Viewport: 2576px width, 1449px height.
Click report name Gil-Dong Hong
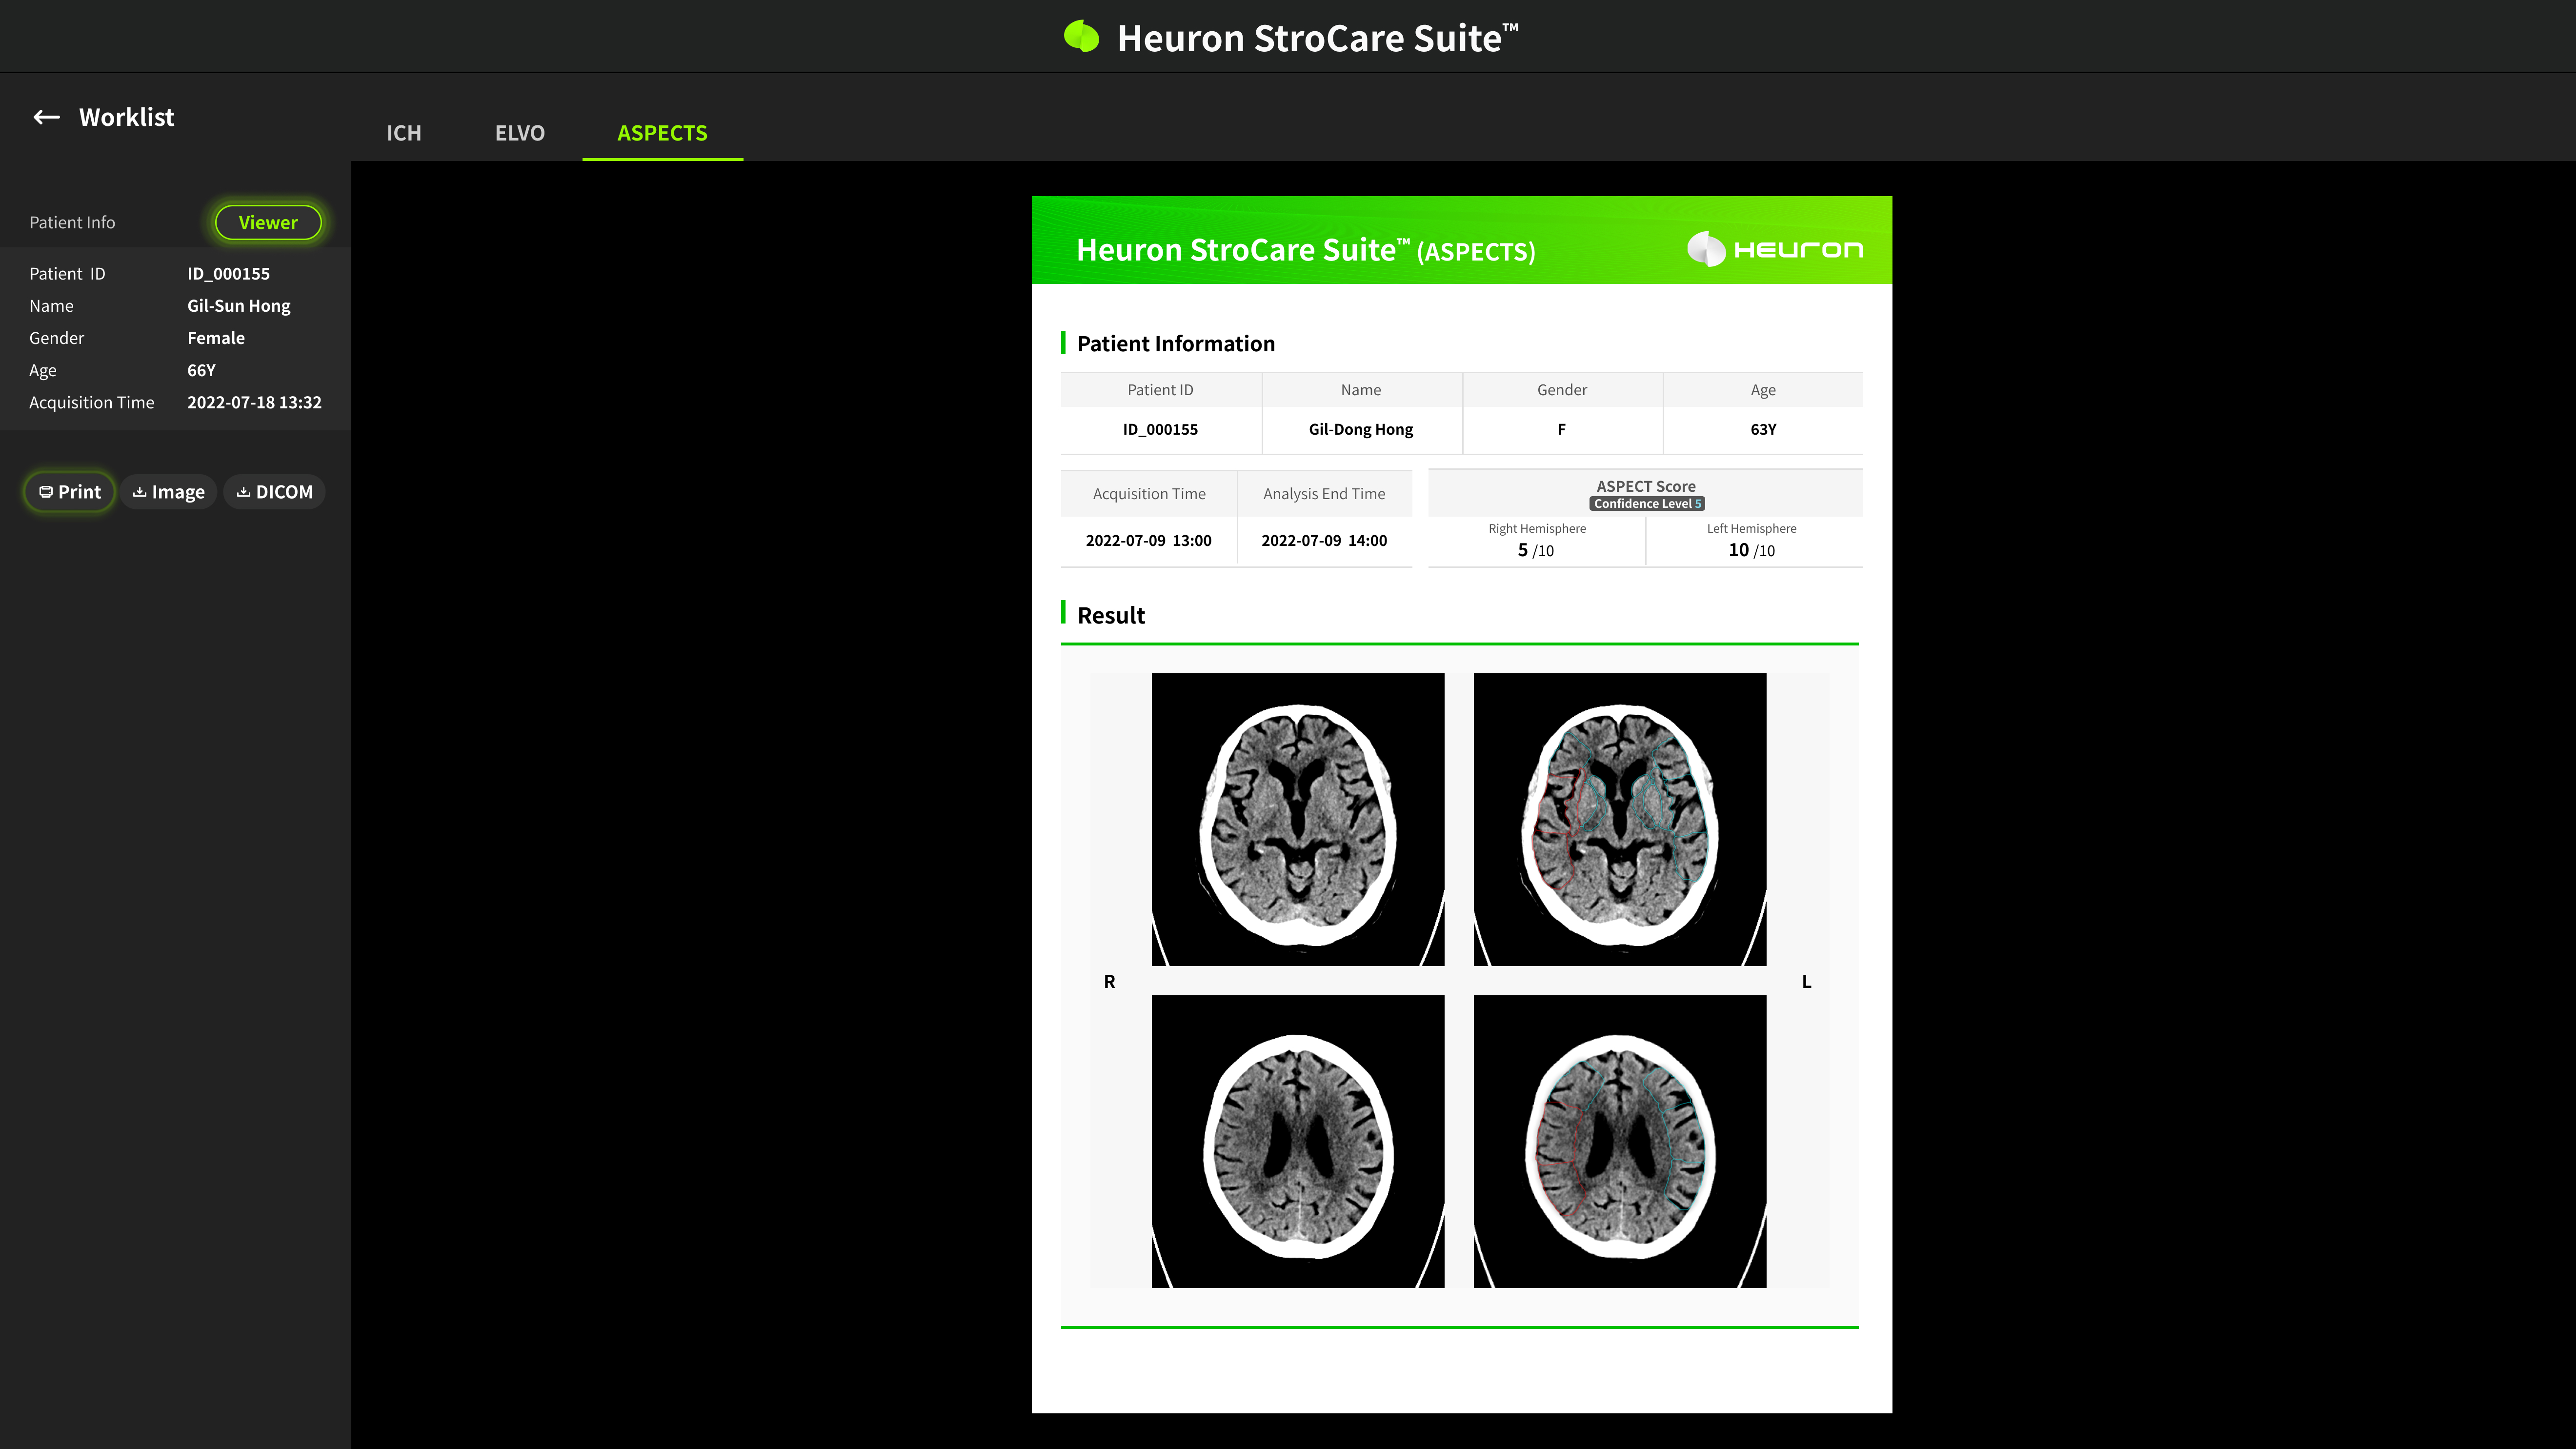(x=1360, y=429)
